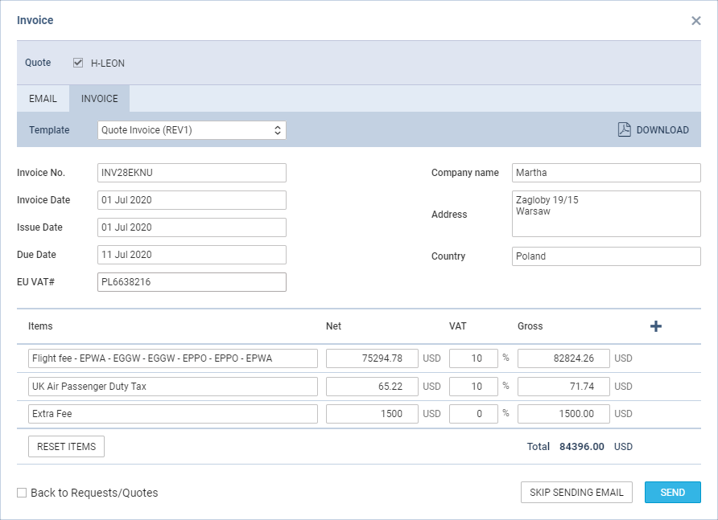Screen dimensions: 718x520
Task: Click the Issue Date field
Action: pyautogui.click(x=192, y=227)
